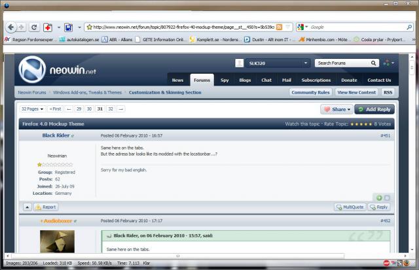This screenshot has height=270, width=419.
Task: Go to page 32
Action: tap(111, 109)
